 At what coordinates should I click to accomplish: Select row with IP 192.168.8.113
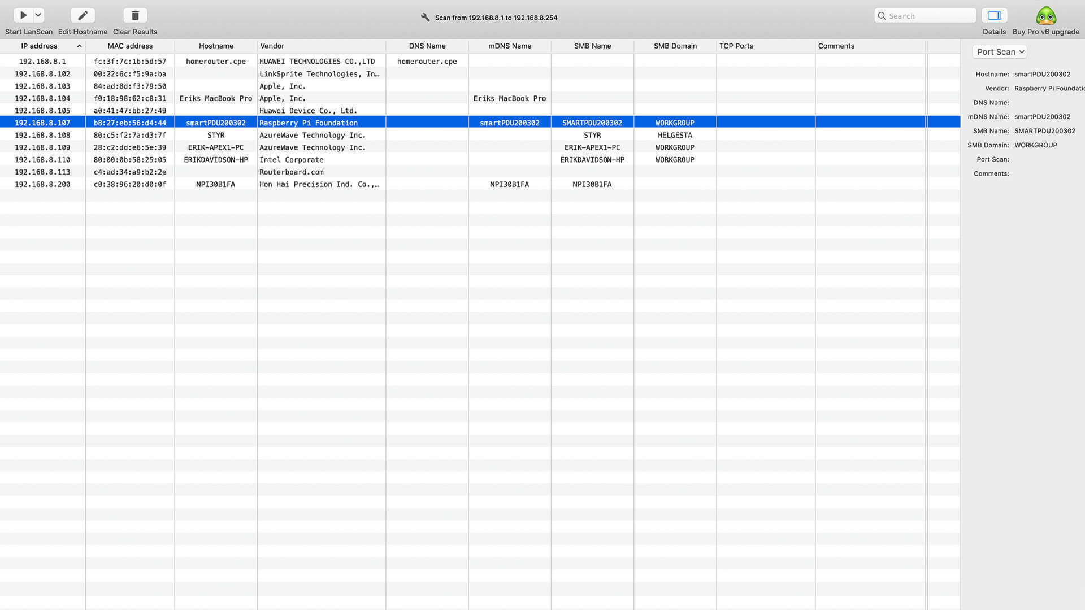(x=480, y=172)
